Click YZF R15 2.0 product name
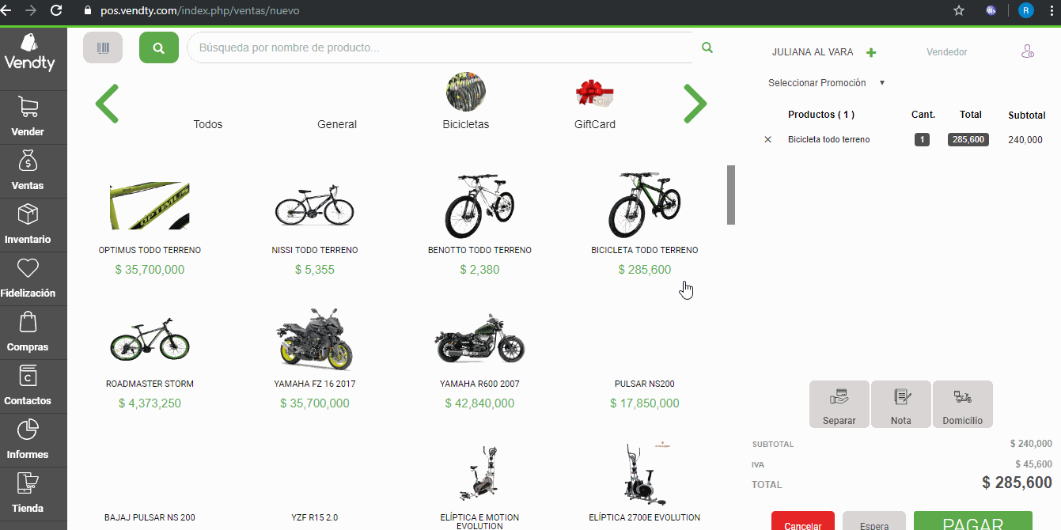Image resolution: width=1061 pixels, height=530 pixels. (x=314, y=518)
